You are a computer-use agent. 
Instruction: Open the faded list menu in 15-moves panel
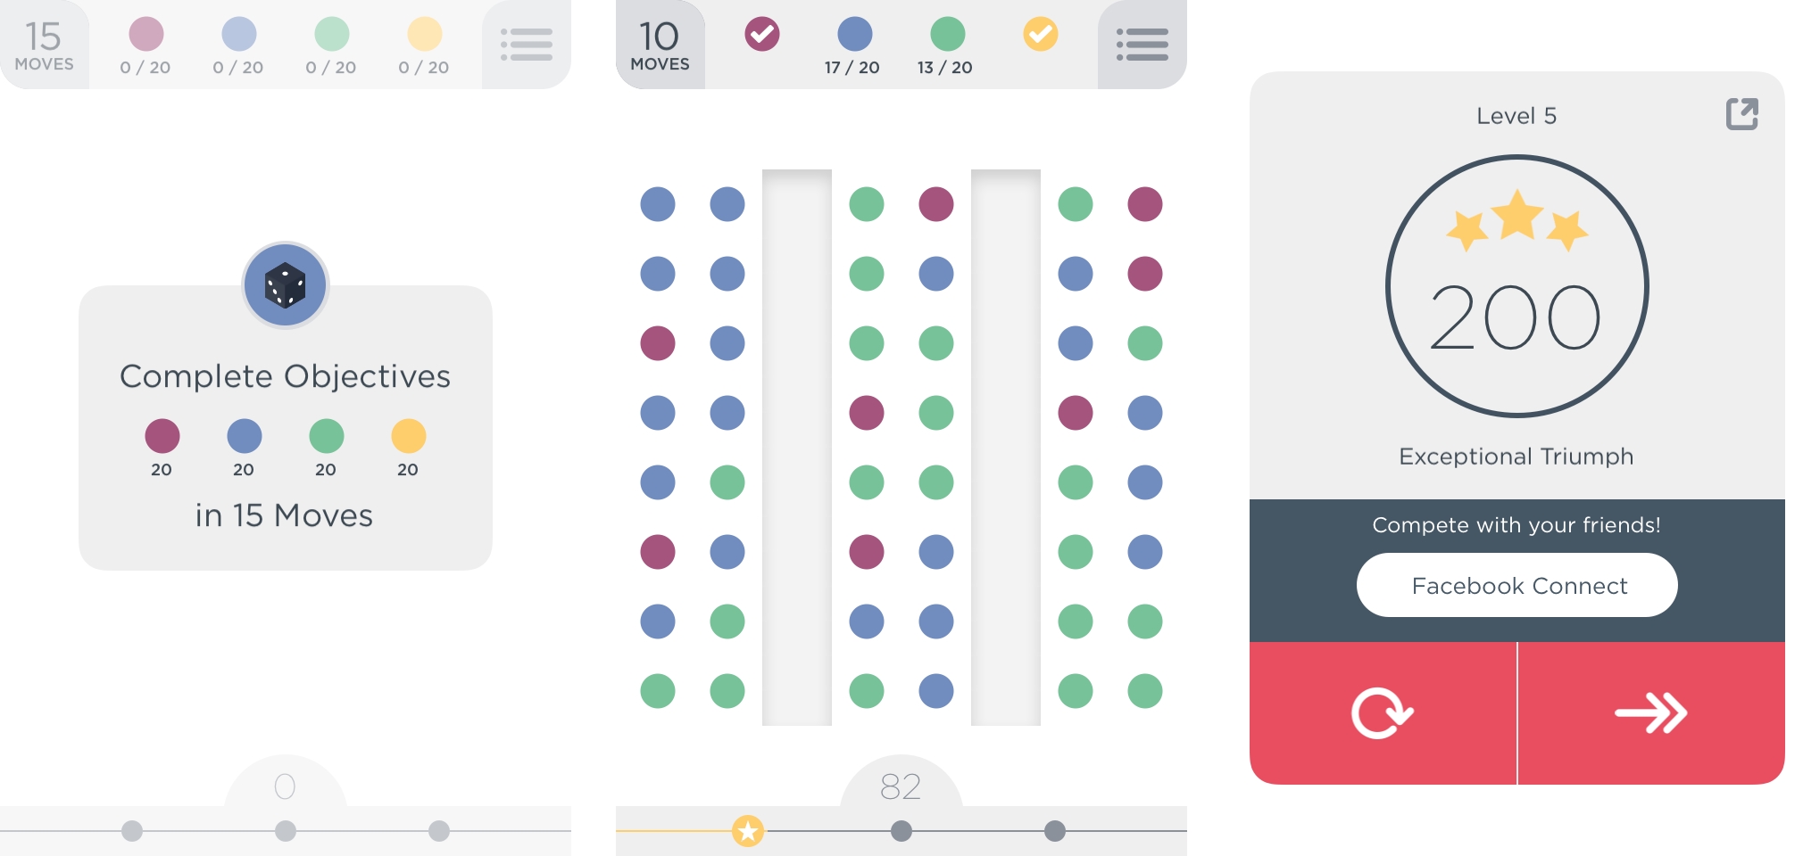[527, 45]
